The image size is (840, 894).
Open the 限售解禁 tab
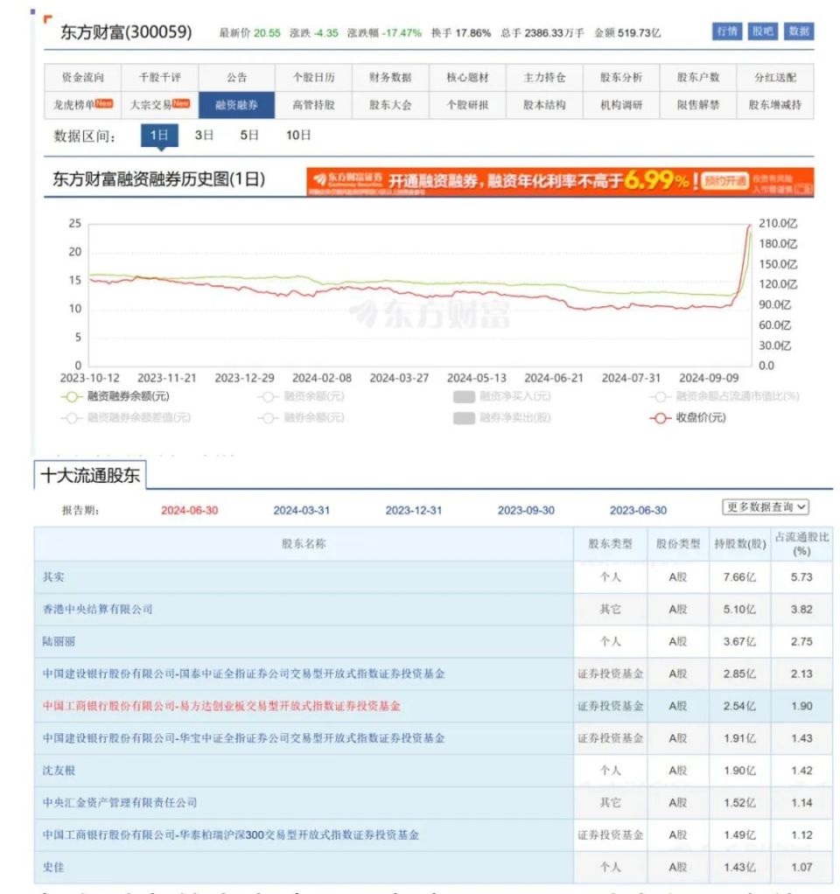[x=698, y=105]
